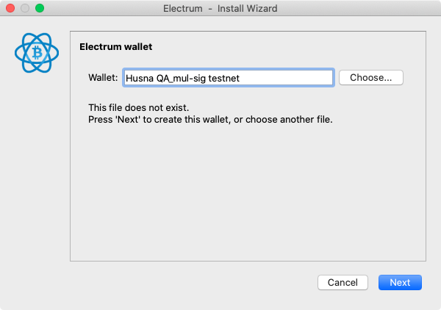Click the greyed-out minimize window button
Screen dimensions: 441x310
click(25, 8)
